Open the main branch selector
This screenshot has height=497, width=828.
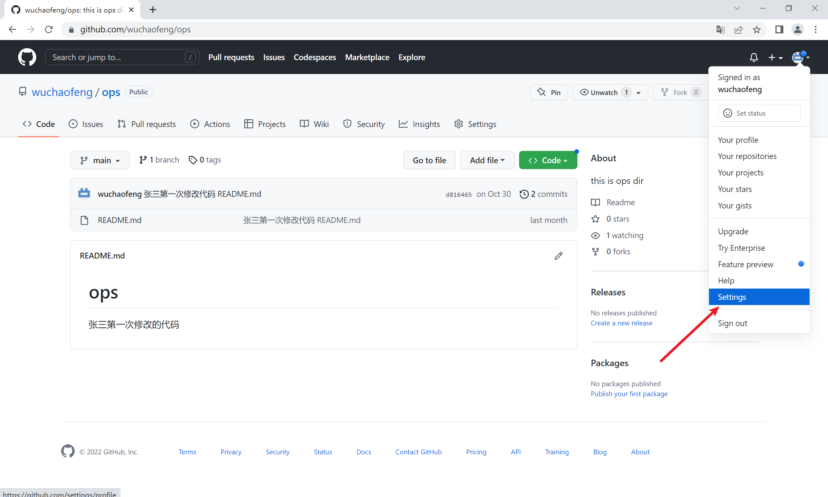(x=100, y=160)
